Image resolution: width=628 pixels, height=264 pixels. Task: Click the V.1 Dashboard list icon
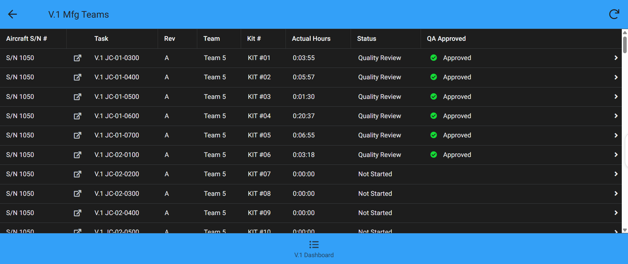[314, 244]
